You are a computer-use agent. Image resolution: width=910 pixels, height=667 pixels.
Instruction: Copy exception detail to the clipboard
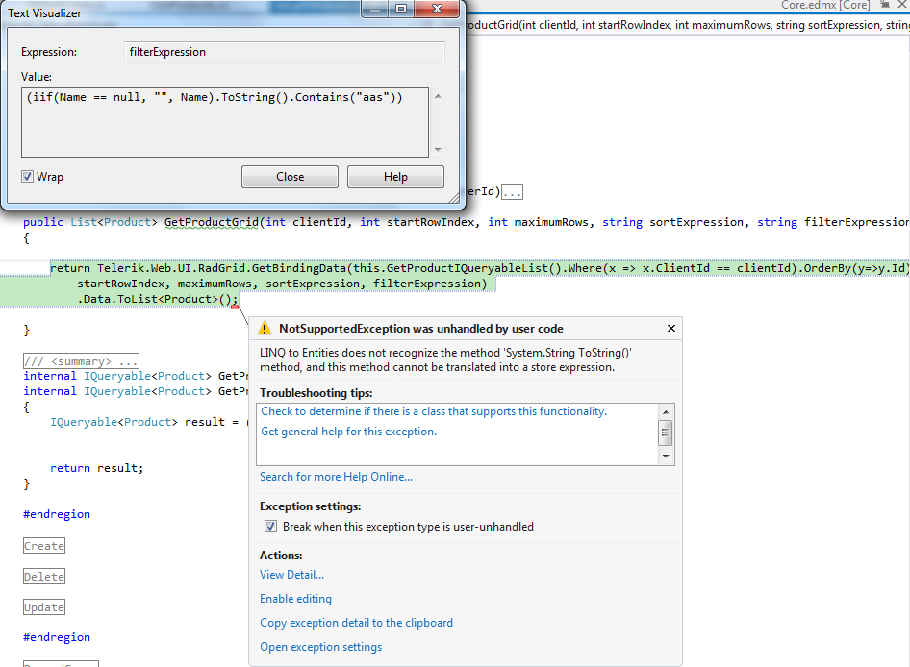click(x=356, y=623)
